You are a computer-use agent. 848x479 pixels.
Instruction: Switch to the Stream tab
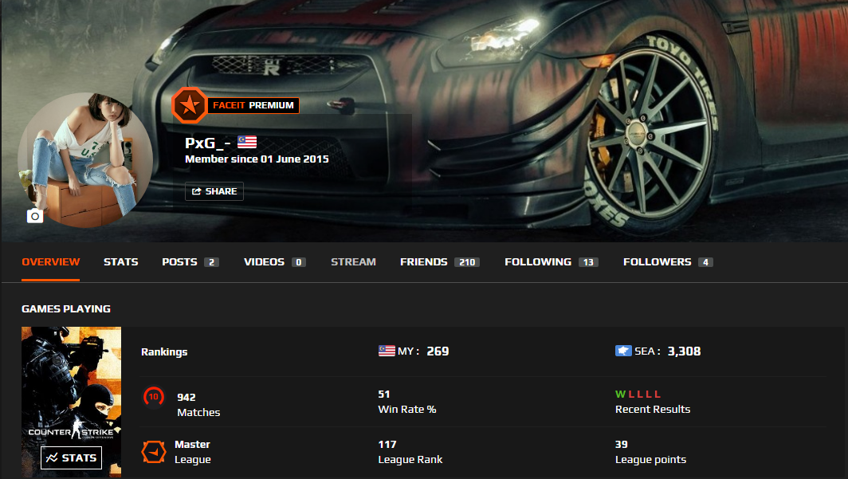[353, 262]
